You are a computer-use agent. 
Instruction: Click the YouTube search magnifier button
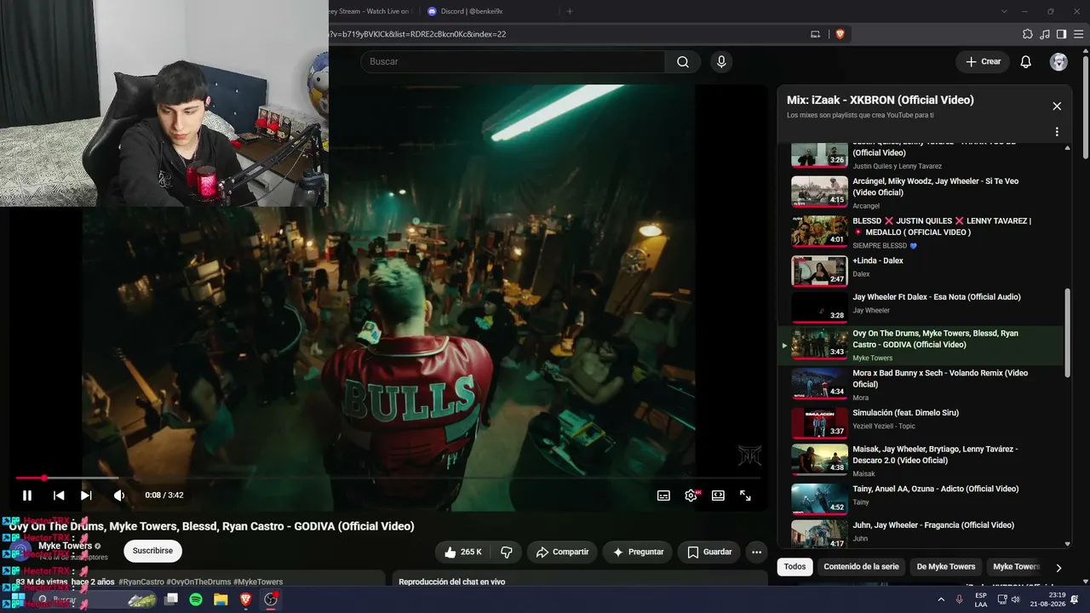point(683,61)
